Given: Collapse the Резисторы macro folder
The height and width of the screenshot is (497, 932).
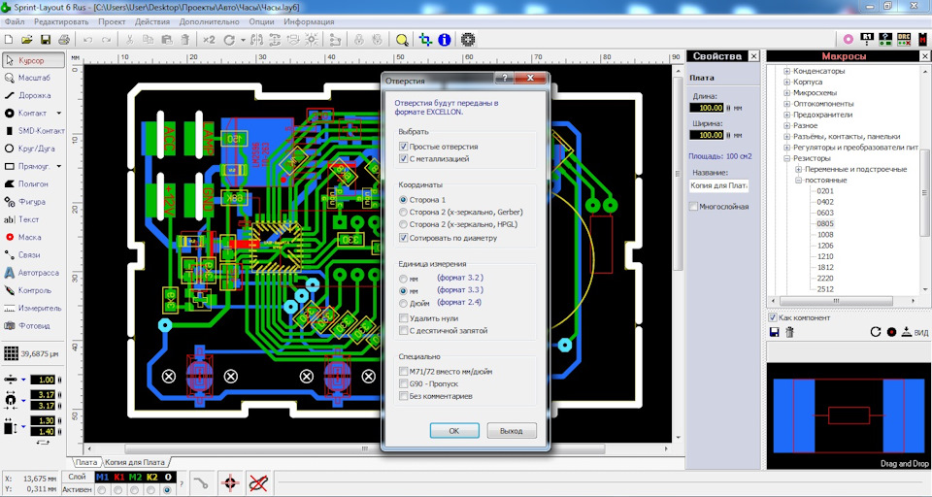Looking at the screenshot, I should click(x=787, y=159).
